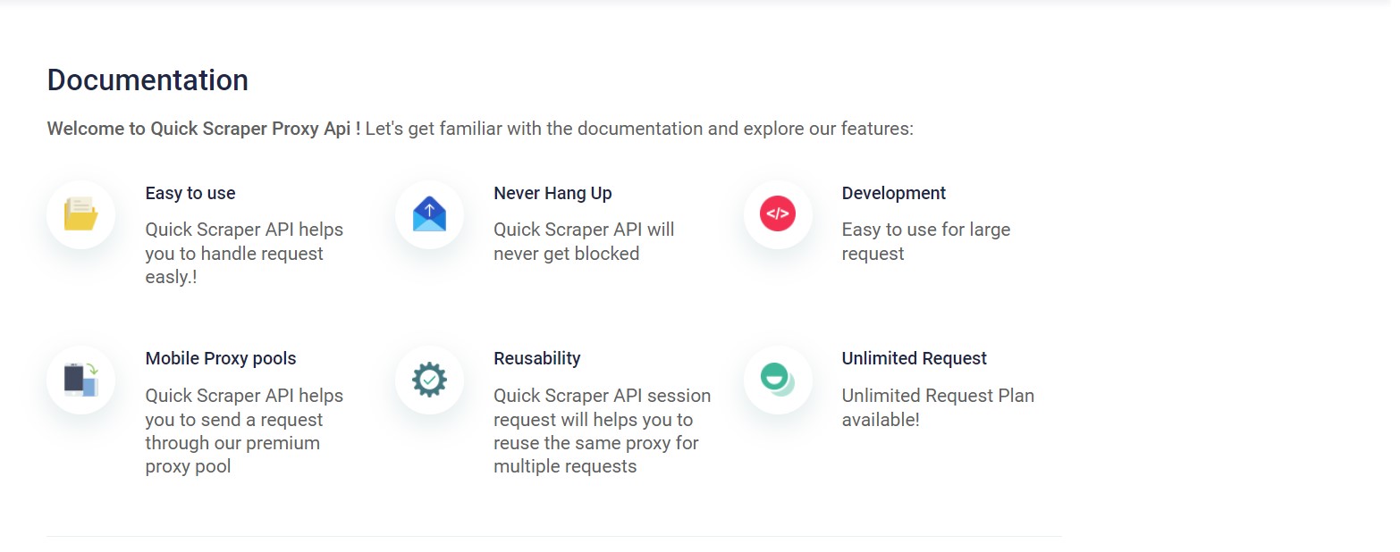Click the 'handle request easly.!' description text

(234, 254)
